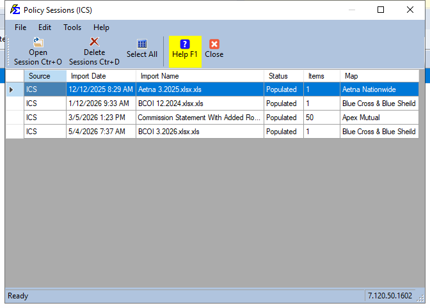Sort by the Import Name column header
The width and height of the screenshot is (430, 308).
[200, 76]
